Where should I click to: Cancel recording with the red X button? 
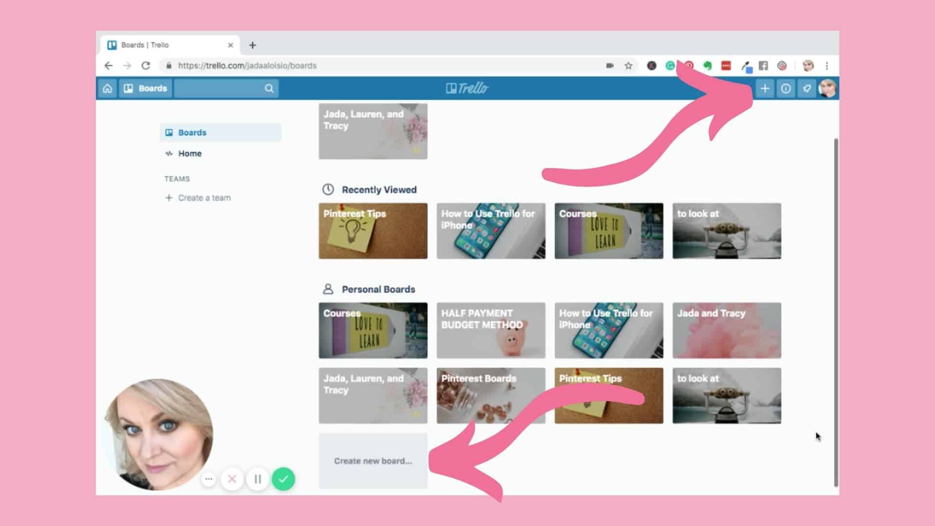(x=232, y=479)
